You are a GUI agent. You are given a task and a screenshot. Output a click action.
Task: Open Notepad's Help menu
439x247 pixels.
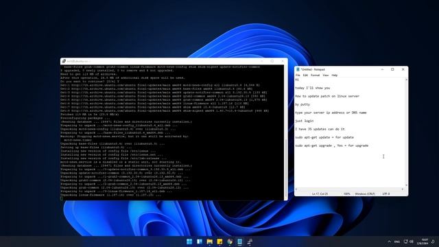(x=335, y=75)
